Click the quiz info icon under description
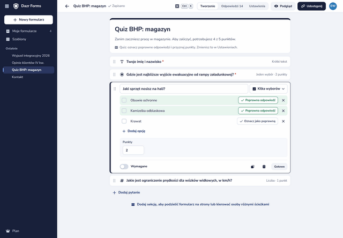 coord(116,47)
